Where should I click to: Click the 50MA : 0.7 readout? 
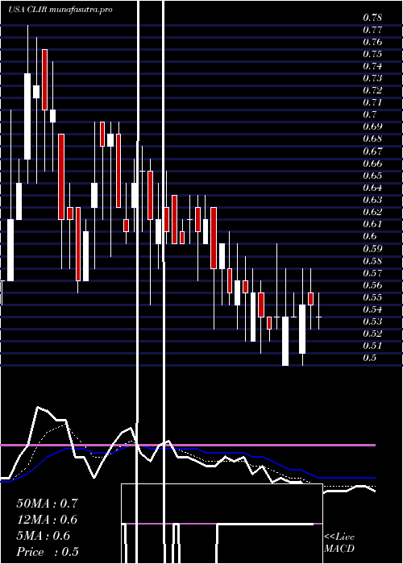(x=47, y=504)
